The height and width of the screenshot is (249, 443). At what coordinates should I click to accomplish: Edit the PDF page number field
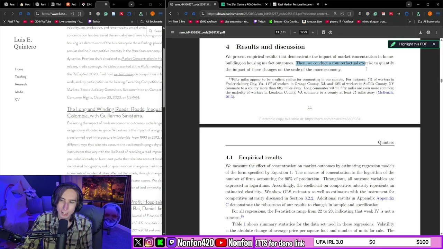pyautogui.click(x=277, y=32)
